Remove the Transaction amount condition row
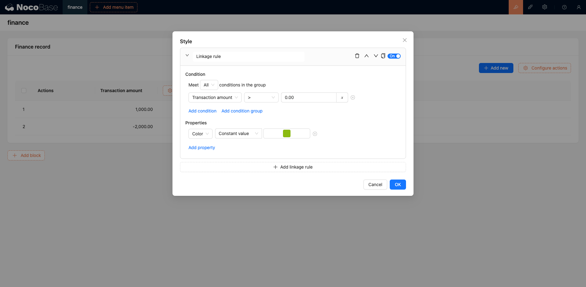 tap(353, 97)
